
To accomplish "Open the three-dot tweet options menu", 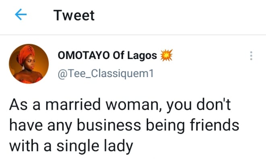I will 251,56.
